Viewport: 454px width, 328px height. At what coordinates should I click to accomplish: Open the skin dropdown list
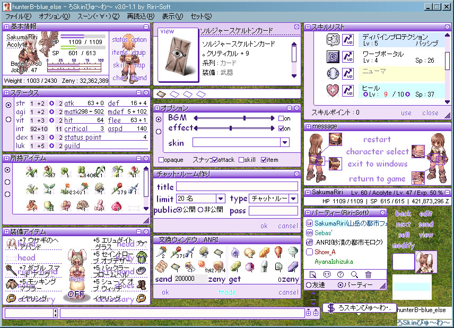pos(285,142)
